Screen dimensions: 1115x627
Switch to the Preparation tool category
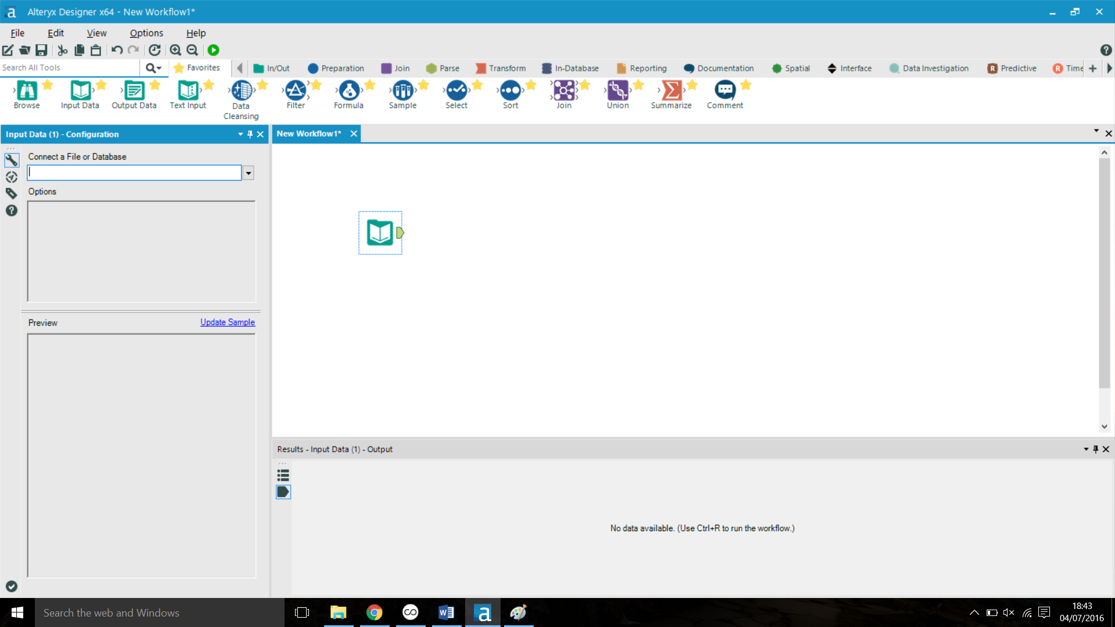click(336, 69)
